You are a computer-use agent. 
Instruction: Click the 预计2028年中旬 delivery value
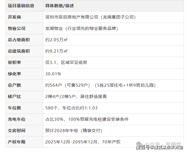74,130
